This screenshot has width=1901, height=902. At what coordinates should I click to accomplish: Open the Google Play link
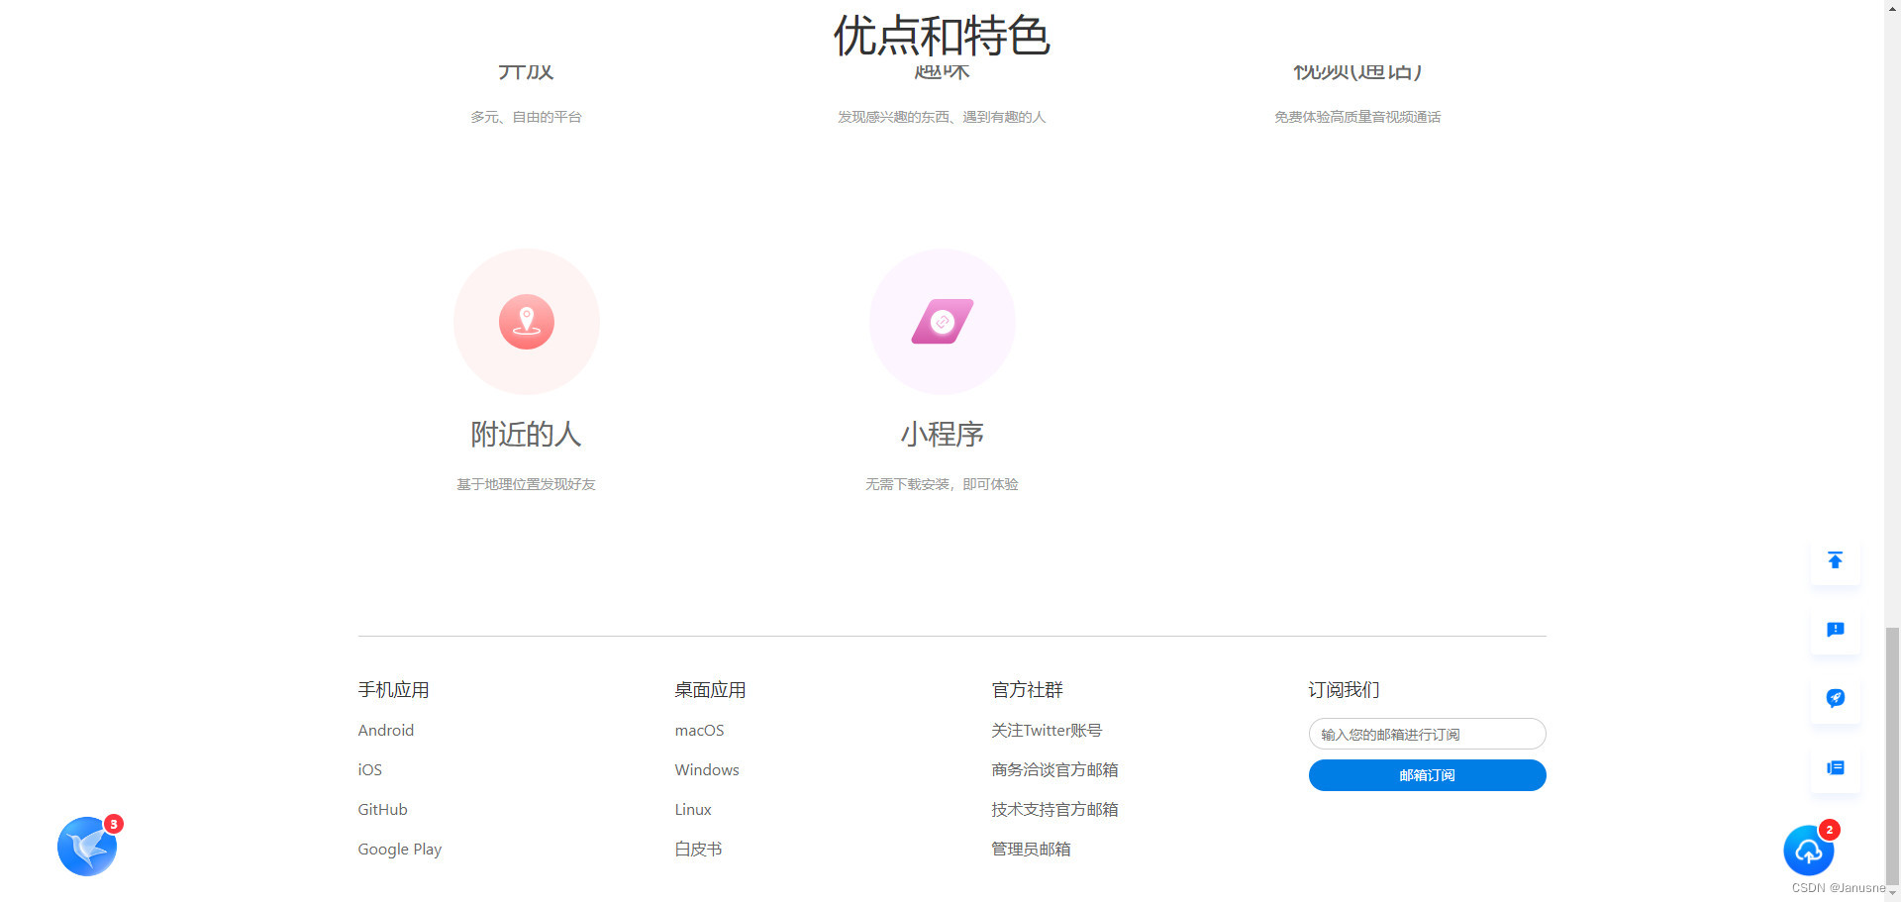coord(400,849)
